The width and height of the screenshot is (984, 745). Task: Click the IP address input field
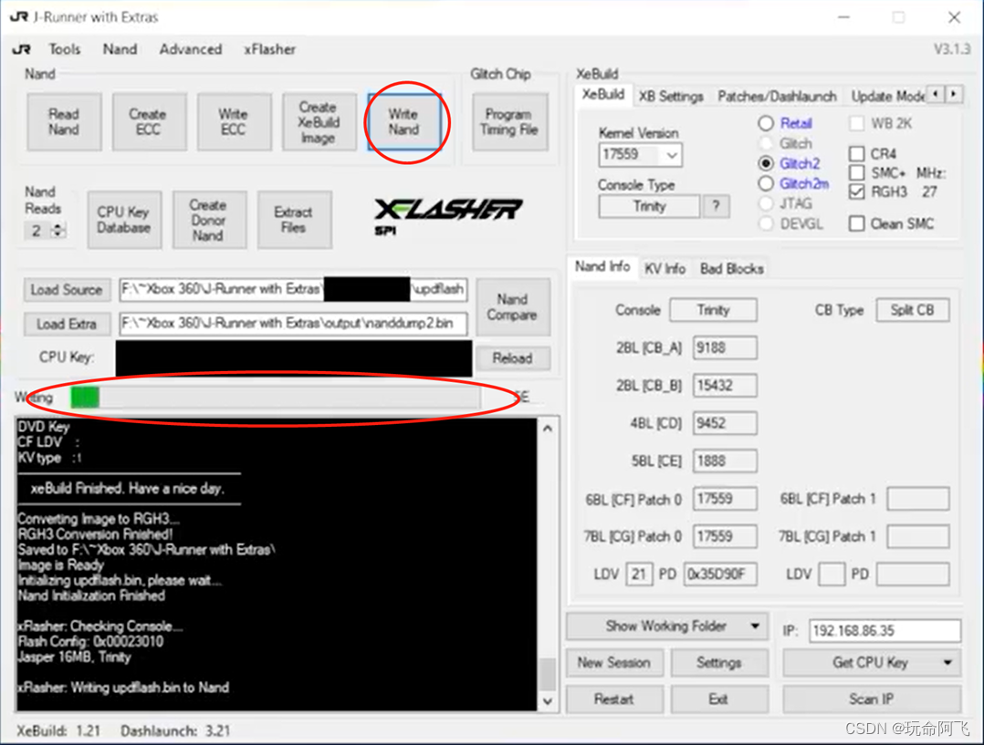pyautogui.click(x=885, y=630)
